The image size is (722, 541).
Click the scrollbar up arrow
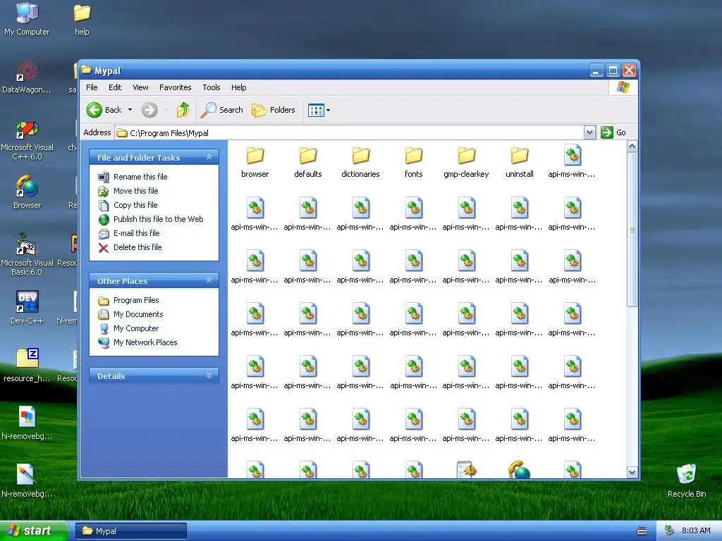(x=632, y=147)
